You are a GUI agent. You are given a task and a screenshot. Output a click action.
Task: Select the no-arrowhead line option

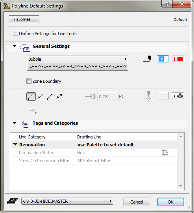coord(31,97)
